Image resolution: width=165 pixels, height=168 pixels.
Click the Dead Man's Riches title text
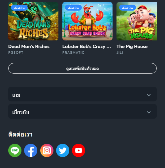[x=29, y=46]
